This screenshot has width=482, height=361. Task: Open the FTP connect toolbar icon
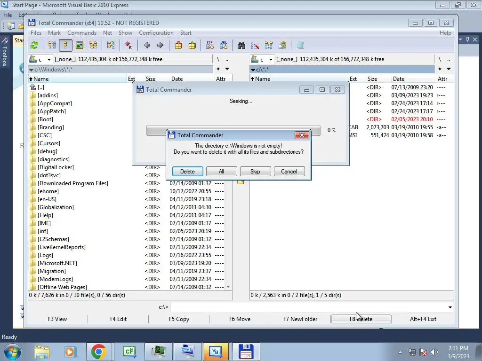point(210,46)
